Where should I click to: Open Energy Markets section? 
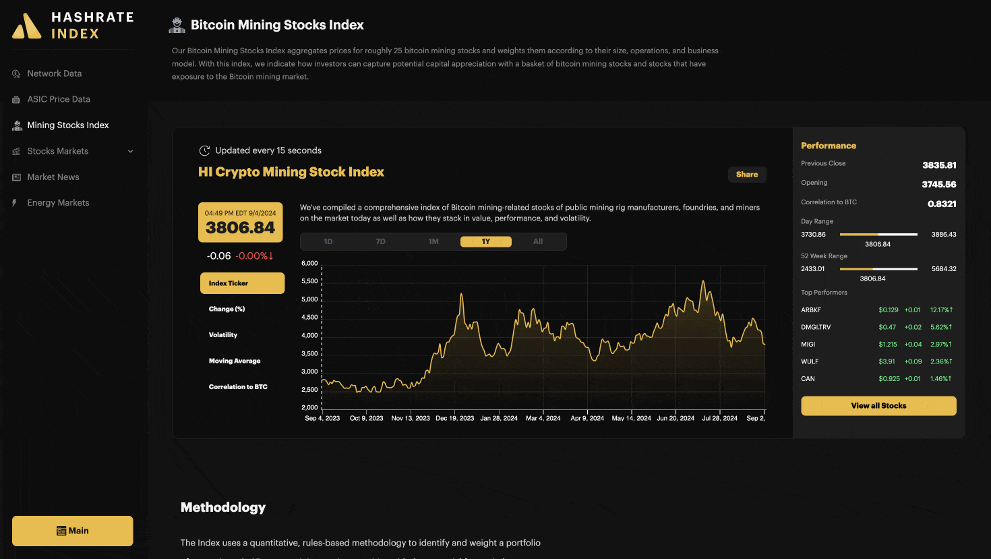pyautogui.click(x=58, y=202)
